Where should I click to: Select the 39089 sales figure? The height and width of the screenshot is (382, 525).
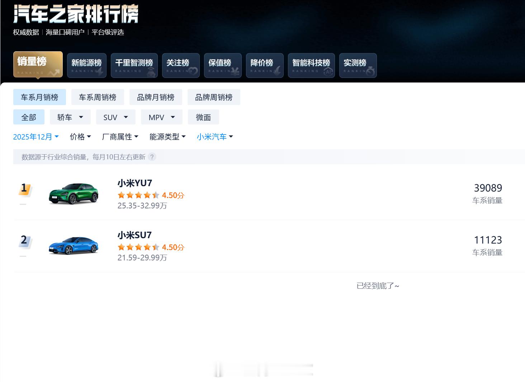488,188
